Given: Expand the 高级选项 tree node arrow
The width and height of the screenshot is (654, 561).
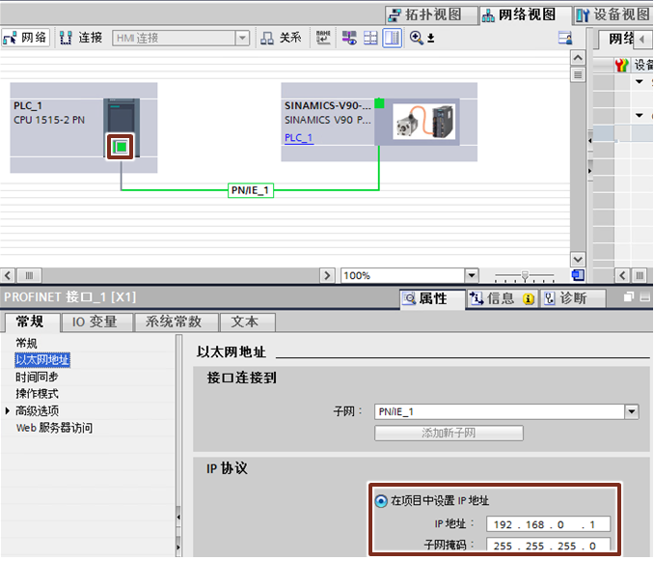Looking at the screenshot, I should (x=8, y=410).
